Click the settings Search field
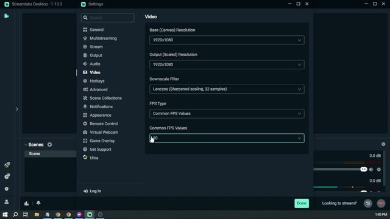The image size is (390, 219). click(x=107, y=18)
